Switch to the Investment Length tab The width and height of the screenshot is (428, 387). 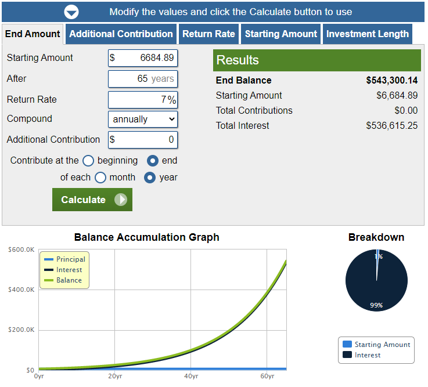[367, 34]
